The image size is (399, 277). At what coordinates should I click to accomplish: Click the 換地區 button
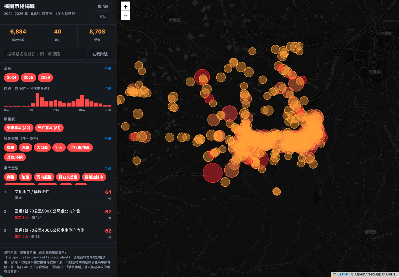pos(103,6)
